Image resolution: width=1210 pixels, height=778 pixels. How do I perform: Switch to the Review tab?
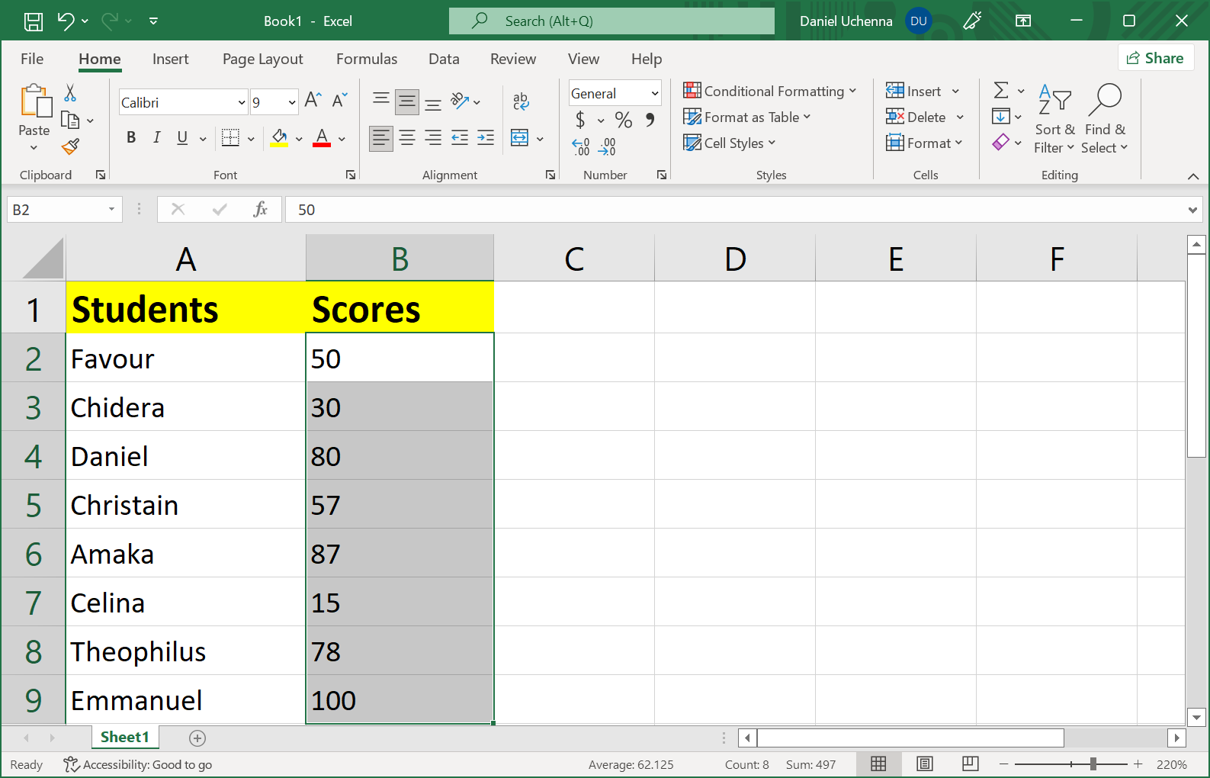click(513, 59)
